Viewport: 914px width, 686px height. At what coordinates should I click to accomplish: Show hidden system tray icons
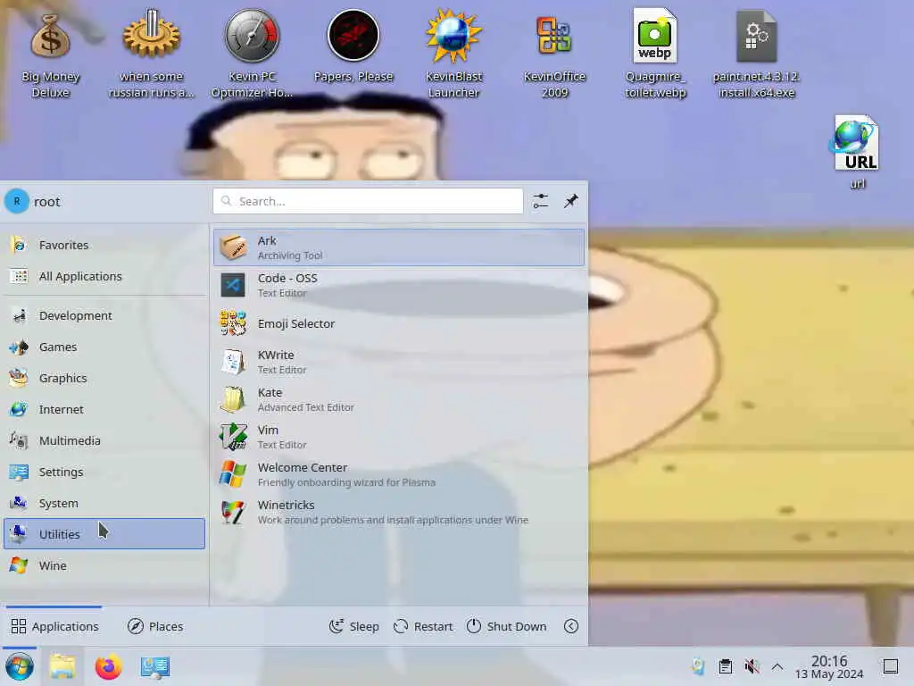point(777,666)
